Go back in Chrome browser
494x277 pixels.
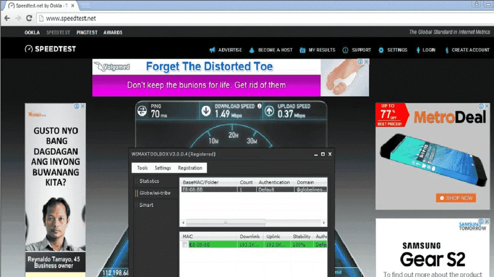pyautogui.click(x=7, y=18)
